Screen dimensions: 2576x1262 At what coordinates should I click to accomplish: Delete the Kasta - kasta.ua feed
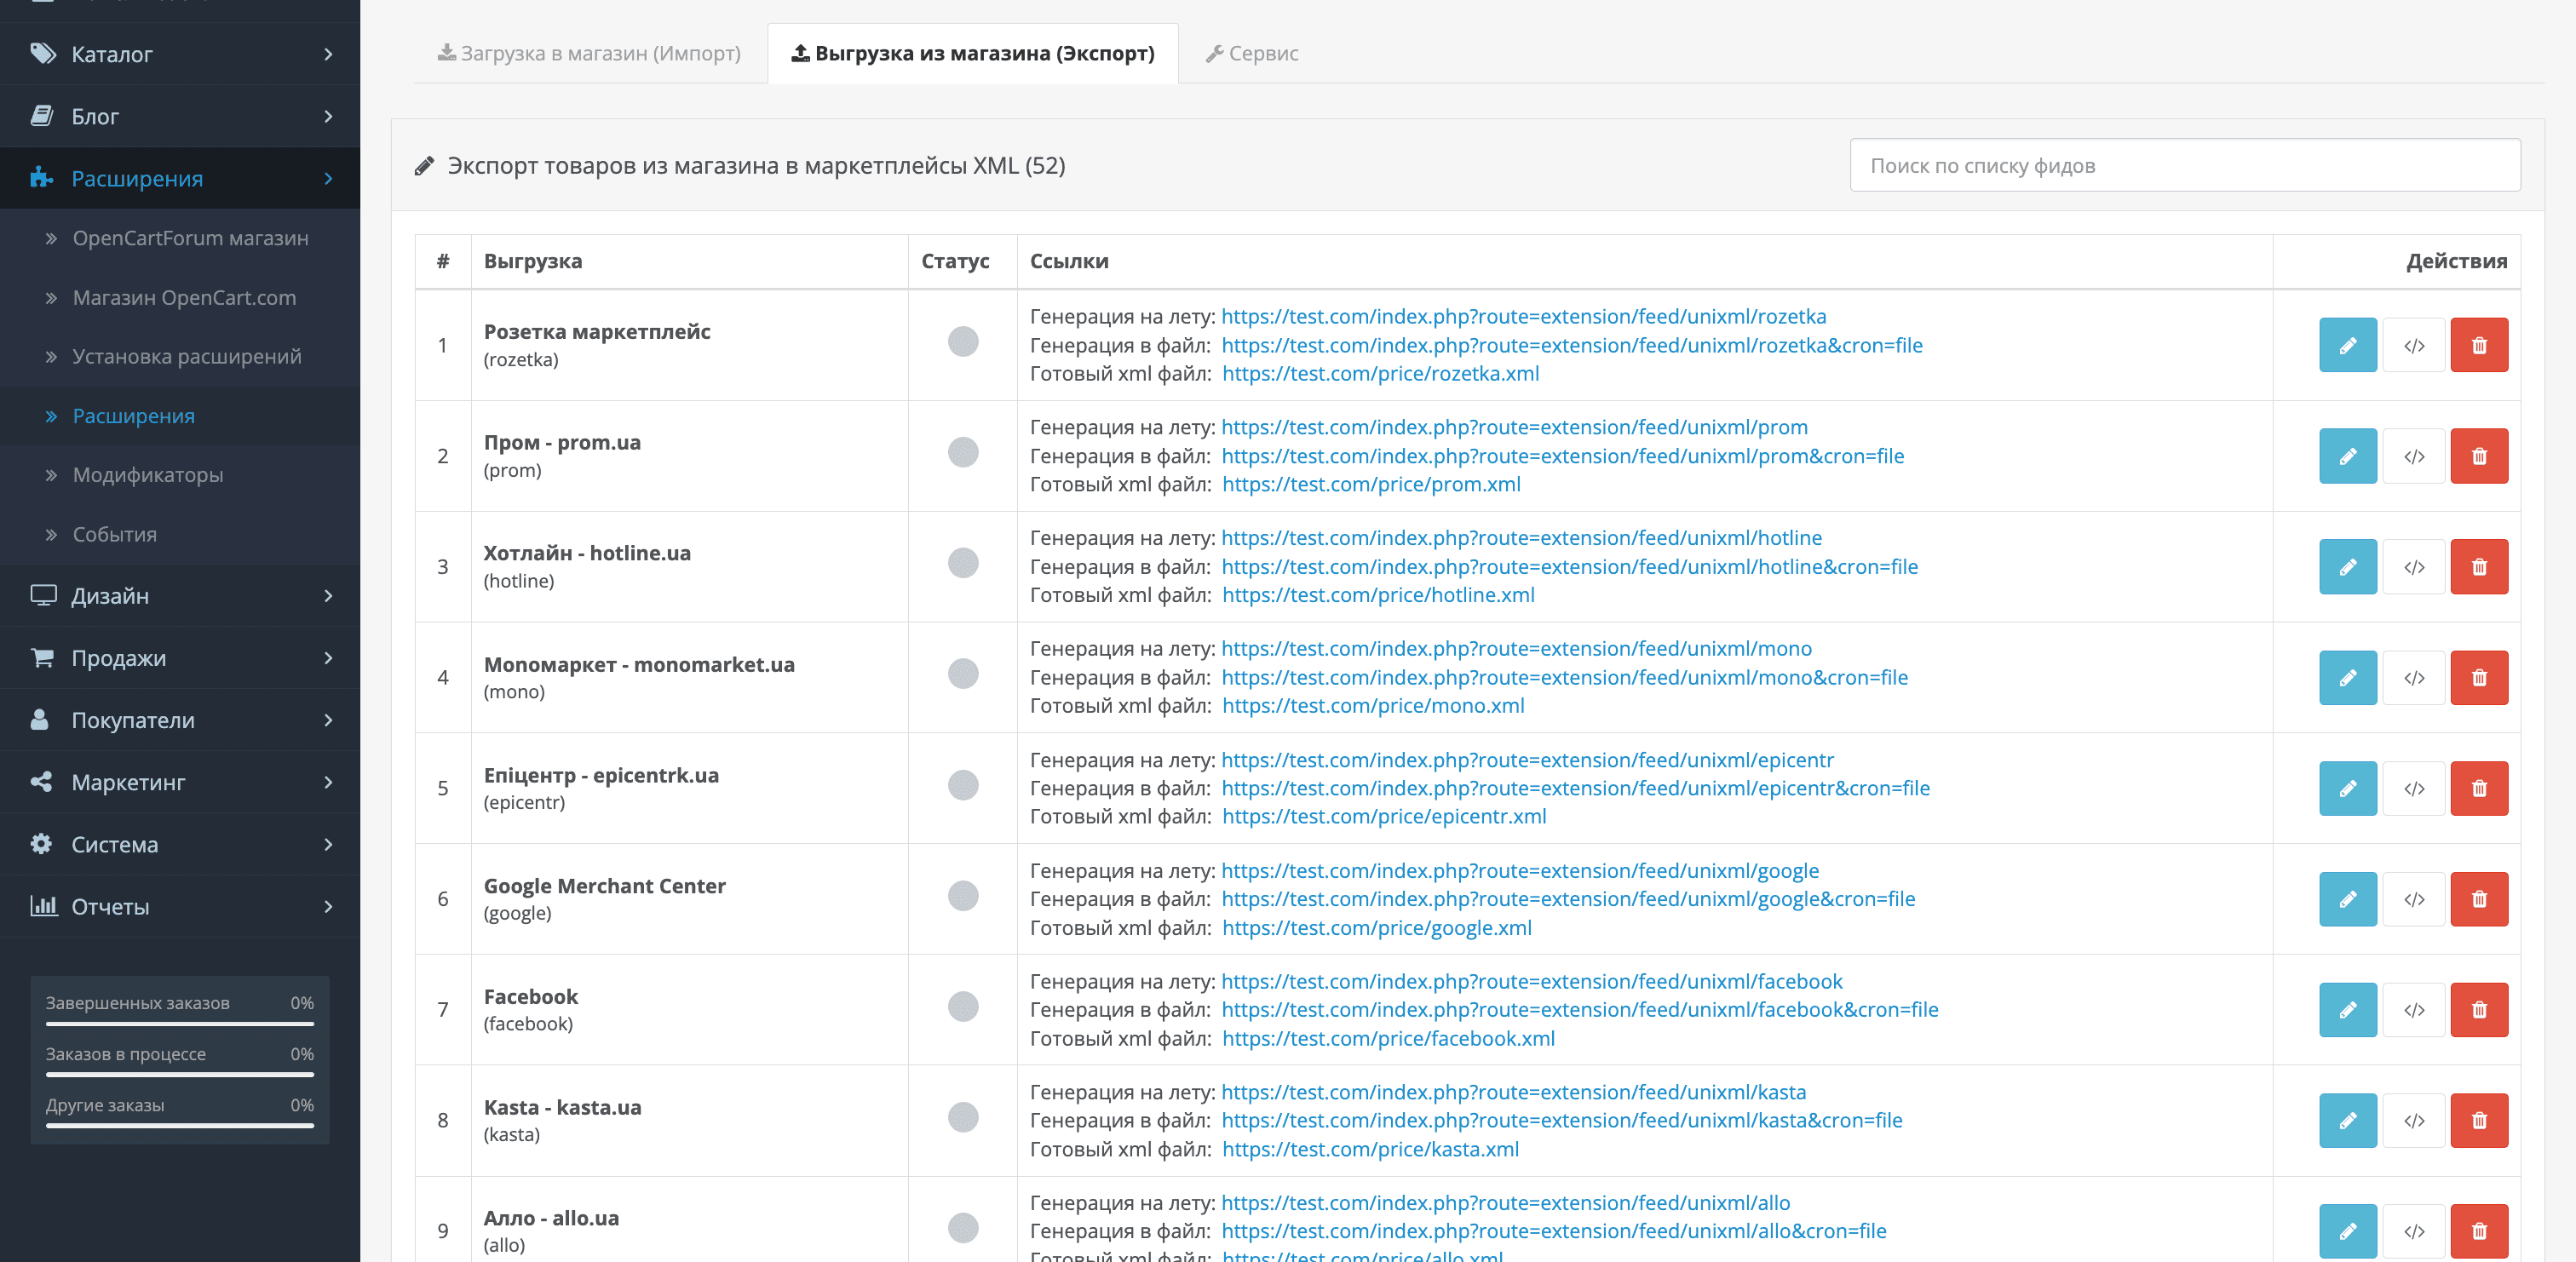pyautogui.click(x=2479, y=1120)
